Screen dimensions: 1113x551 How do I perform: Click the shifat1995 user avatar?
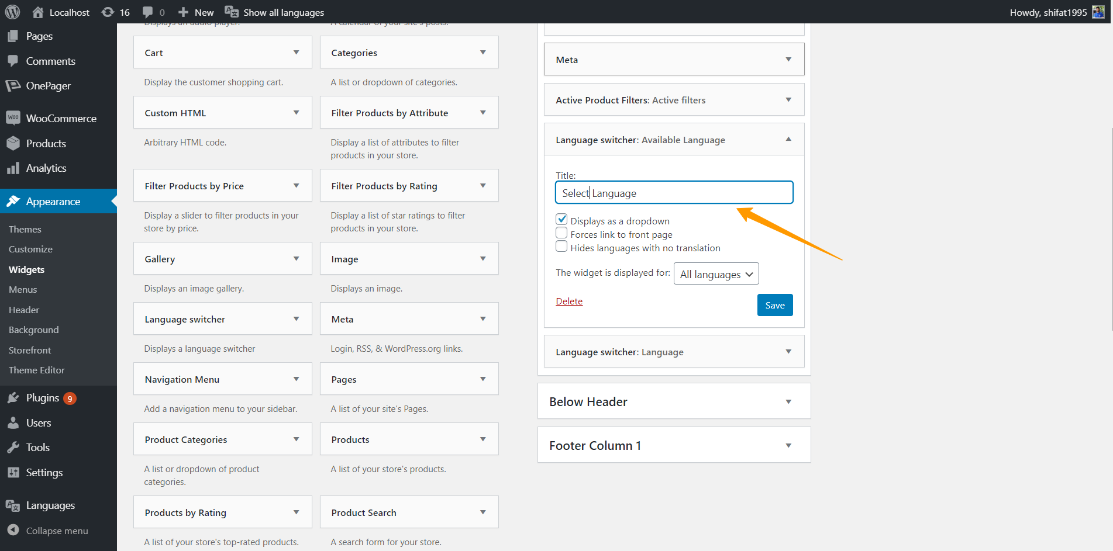(1098, 12)
